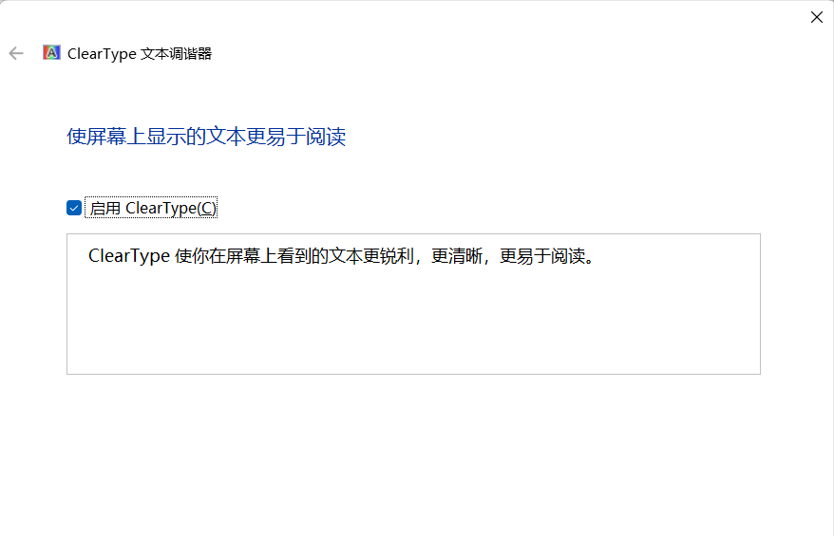Click the ClearType tuner app icon

click(x=51, y=52)
